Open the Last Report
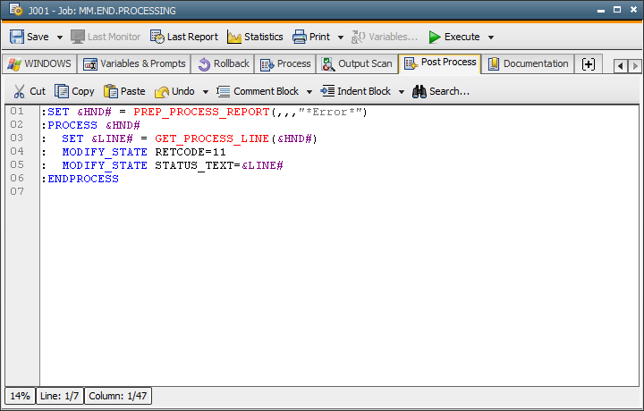Image resolution: width=644 pixels, height=411 pixels. click(x=184, y=37)
